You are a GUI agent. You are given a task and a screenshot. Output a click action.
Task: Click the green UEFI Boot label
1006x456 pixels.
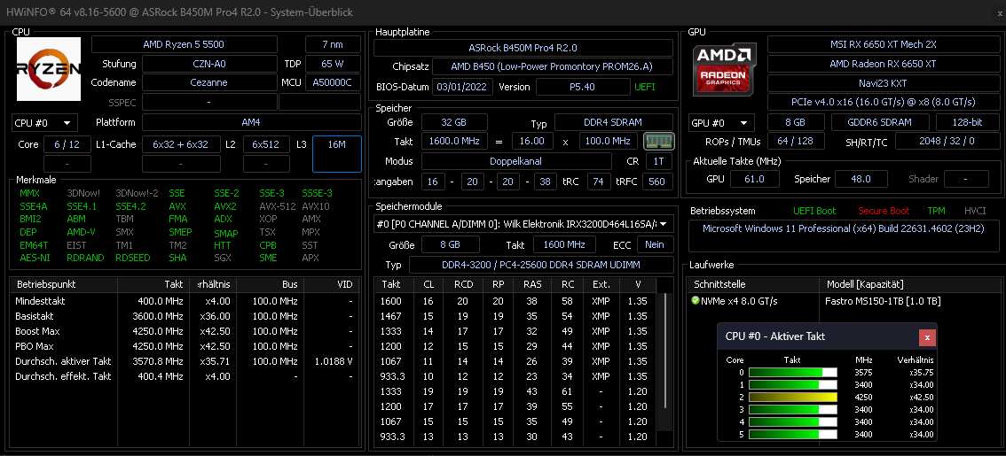point(814,211)
